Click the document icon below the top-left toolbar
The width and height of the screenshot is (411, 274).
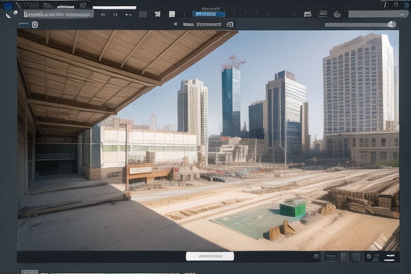35,25
